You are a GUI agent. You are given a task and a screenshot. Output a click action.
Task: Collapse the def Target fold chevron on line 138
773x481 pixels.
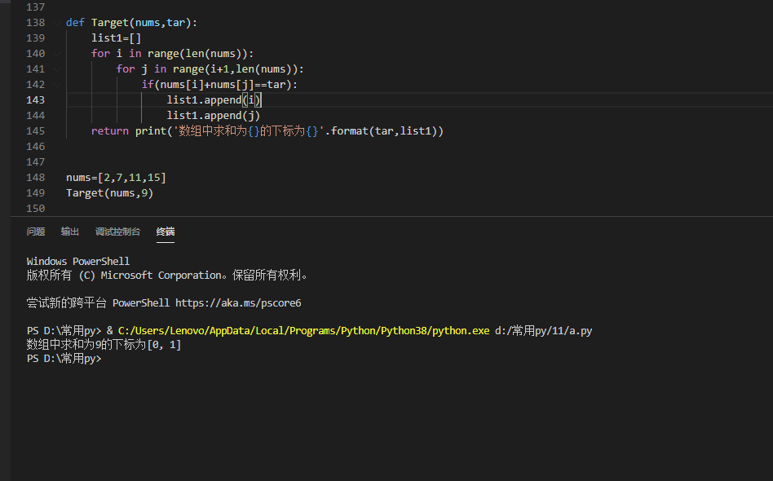[x=57, y=23]
